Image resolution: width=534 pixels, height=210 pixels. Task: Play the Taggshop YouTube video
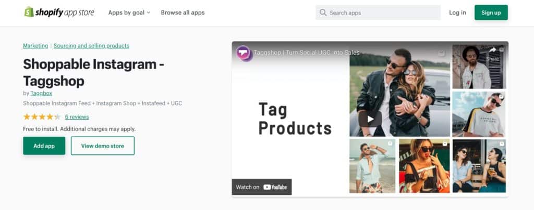370,120
